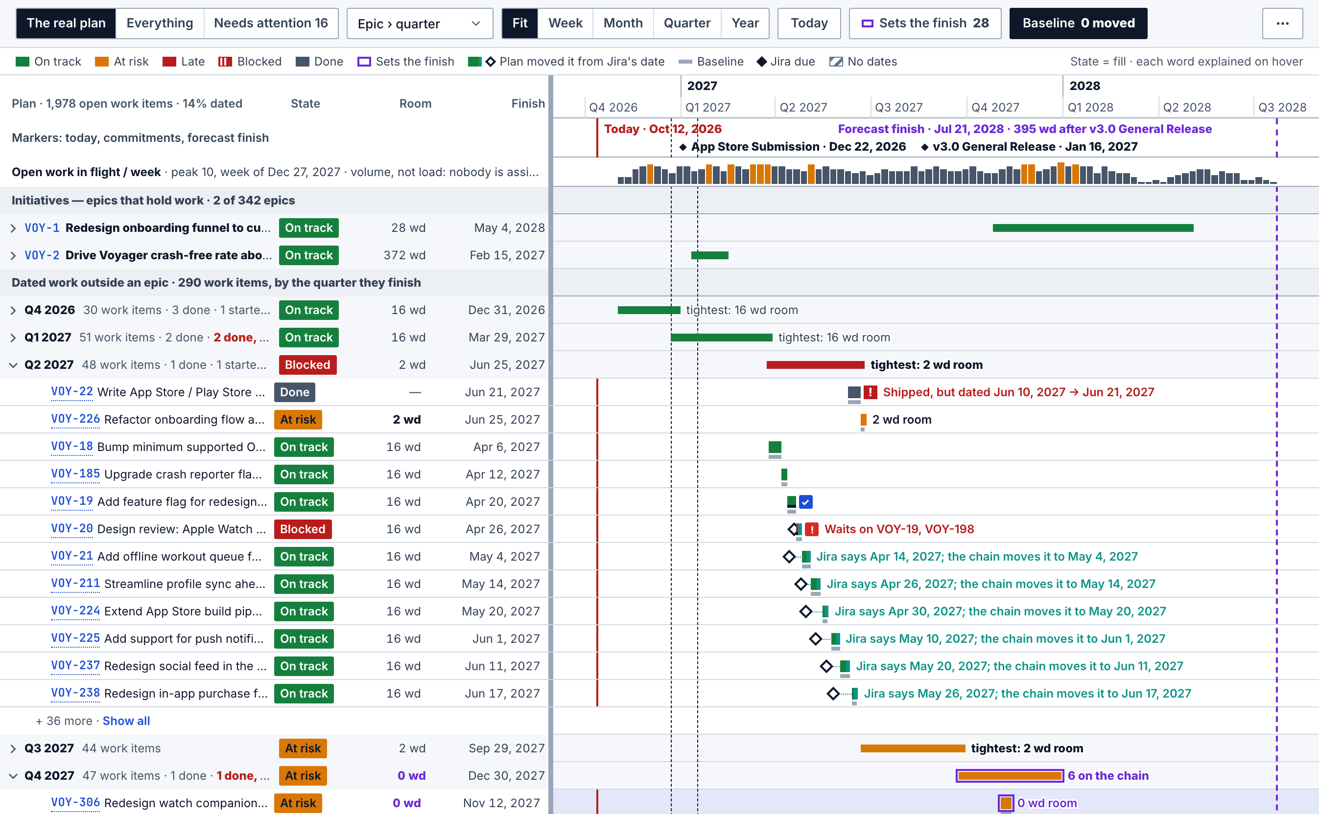Select Week zoom level
Viewport: 1319px width, 814px height.
click(565, 23)
